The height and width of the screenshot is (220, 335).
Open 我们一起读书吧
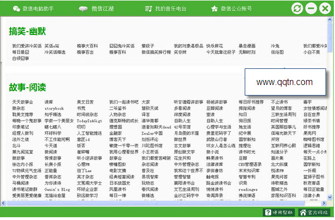[x=124, y=102]
